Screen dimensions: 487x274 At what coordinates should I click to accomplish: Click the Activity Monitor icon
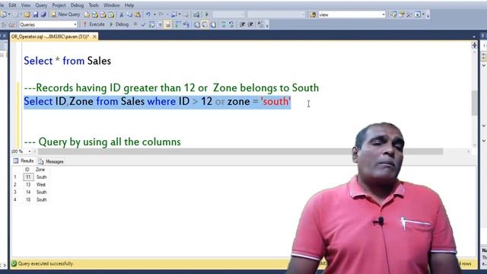196,14
